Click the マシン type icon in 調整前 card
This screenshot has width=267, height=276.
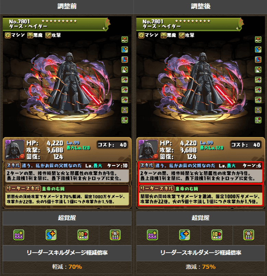(x=8, y=35)
